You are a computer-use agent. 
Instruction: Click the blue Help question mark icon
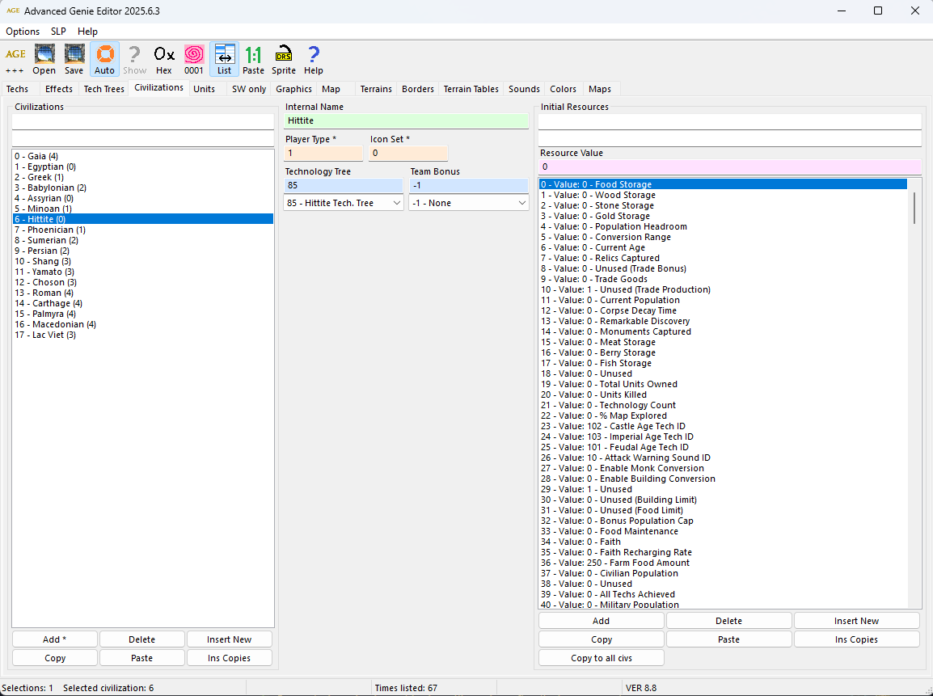click(x=314, y=60)
